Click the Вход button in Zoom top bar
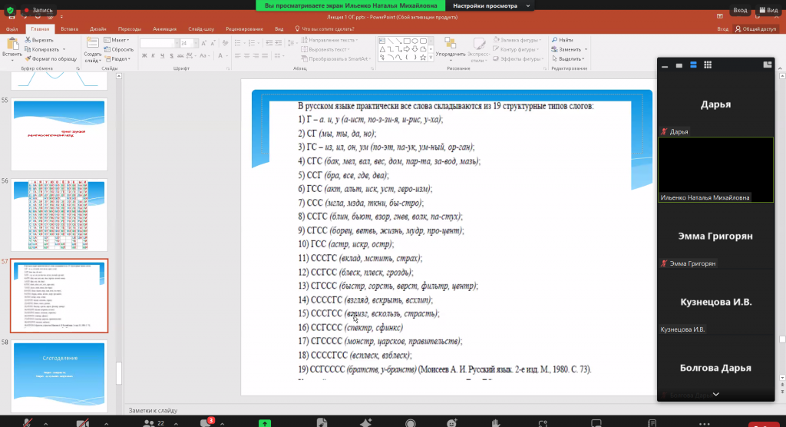This screenshot has width=786, height=427. [x=740, y=10]
